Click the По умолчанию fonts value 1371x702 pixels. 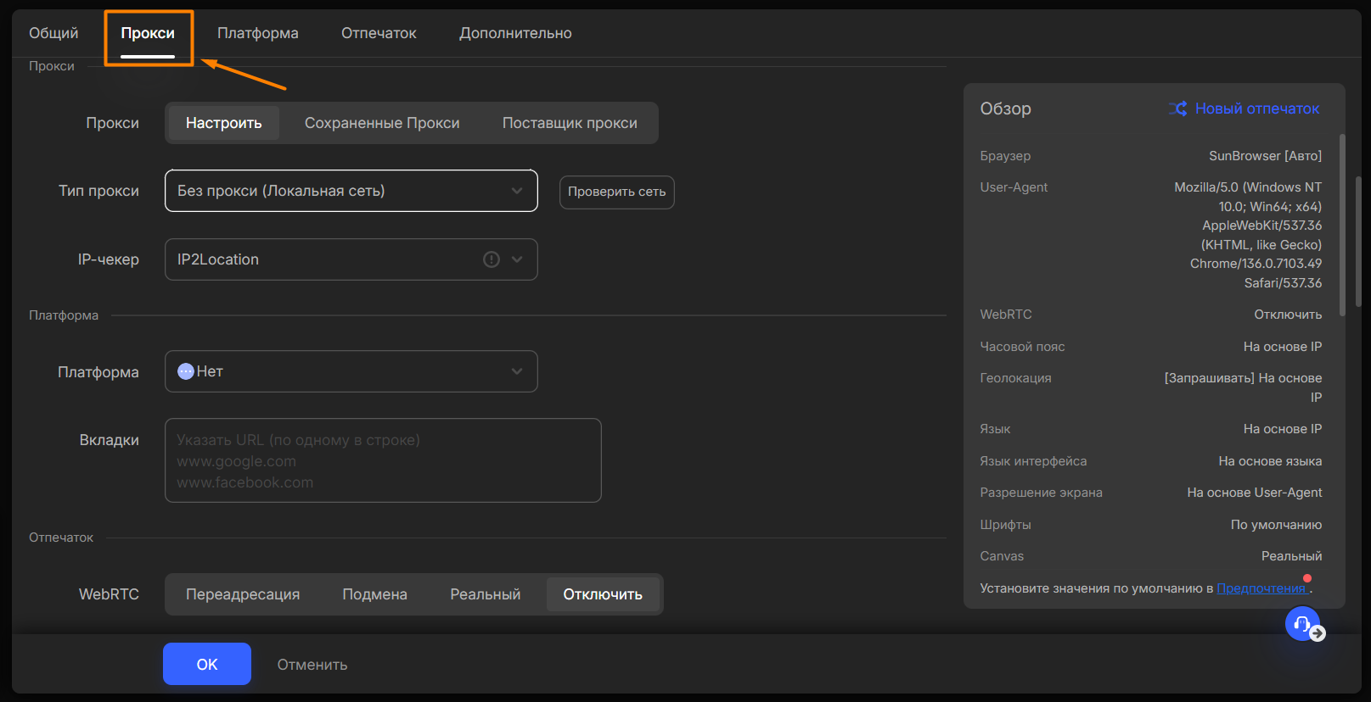tap(1276, 525)
